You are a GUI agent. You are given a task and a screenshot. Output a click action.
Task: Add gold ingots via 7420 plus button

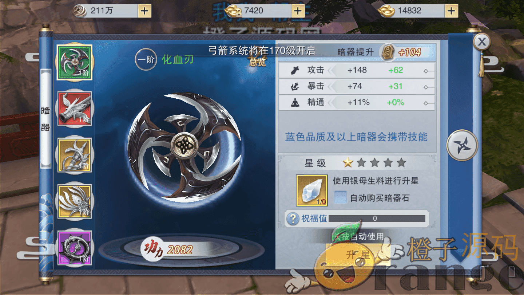tap(298, 11)
